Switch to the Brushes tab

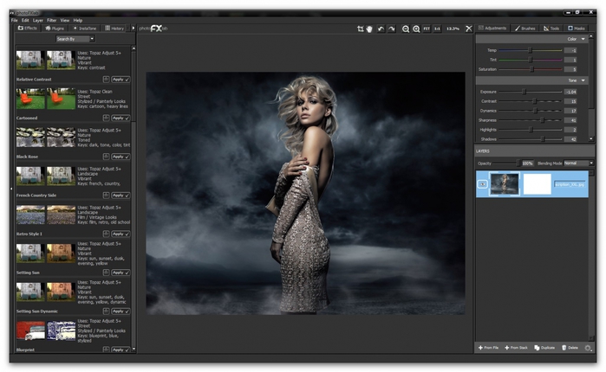tap(525, 29)
